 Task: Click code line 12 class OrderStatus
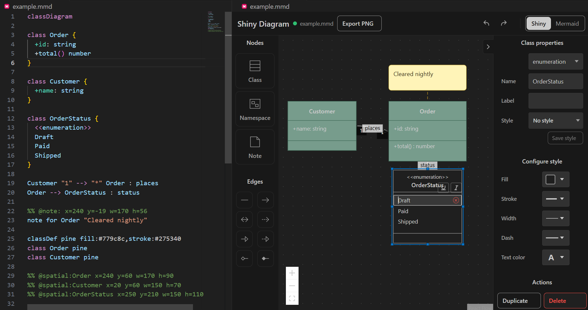coord(63,118)
